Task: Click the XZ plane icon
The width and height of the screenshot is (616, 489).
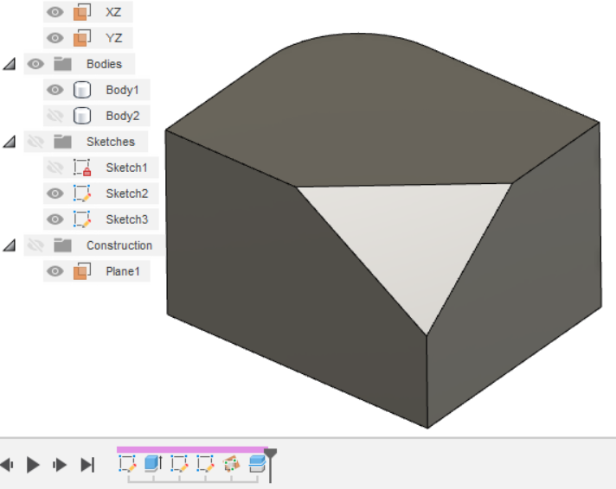Action: pos(82,12)
